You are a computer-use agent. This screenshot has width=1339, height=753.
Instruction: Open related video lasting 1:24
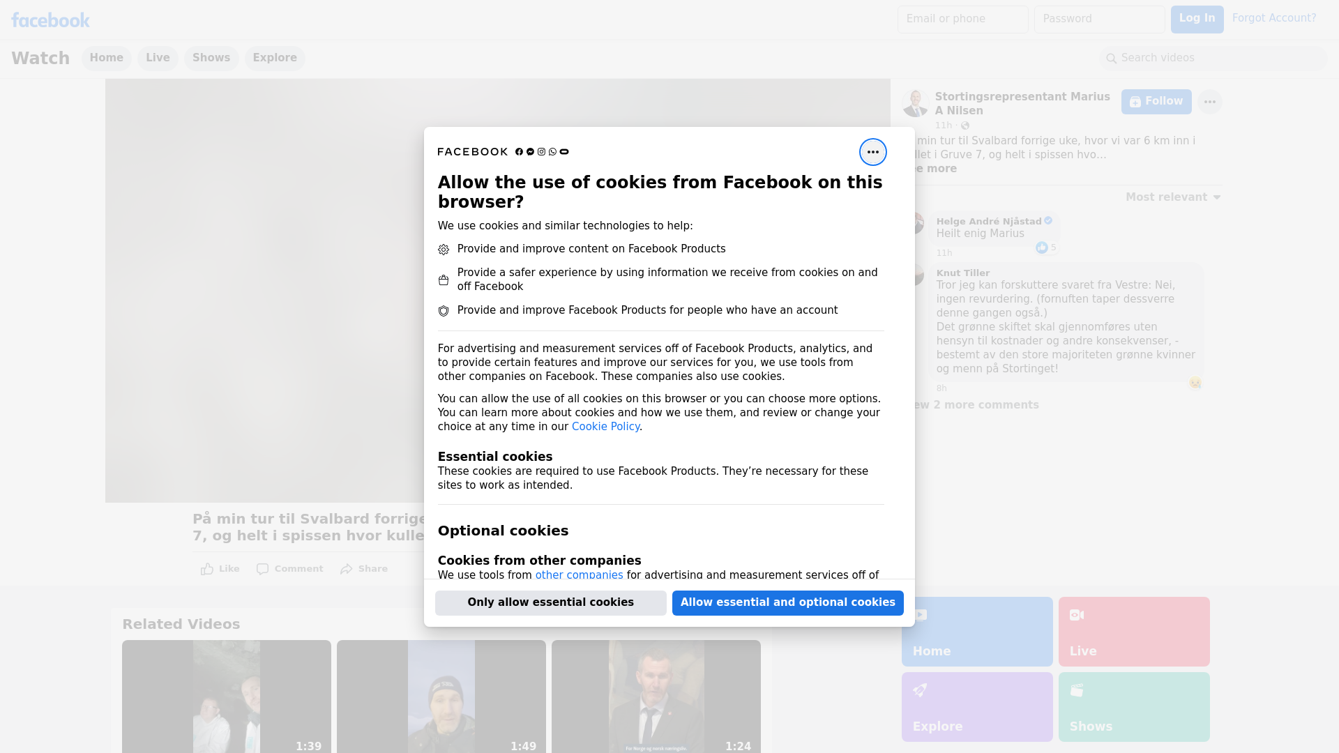pyautogui.click(x=656, y=696)
